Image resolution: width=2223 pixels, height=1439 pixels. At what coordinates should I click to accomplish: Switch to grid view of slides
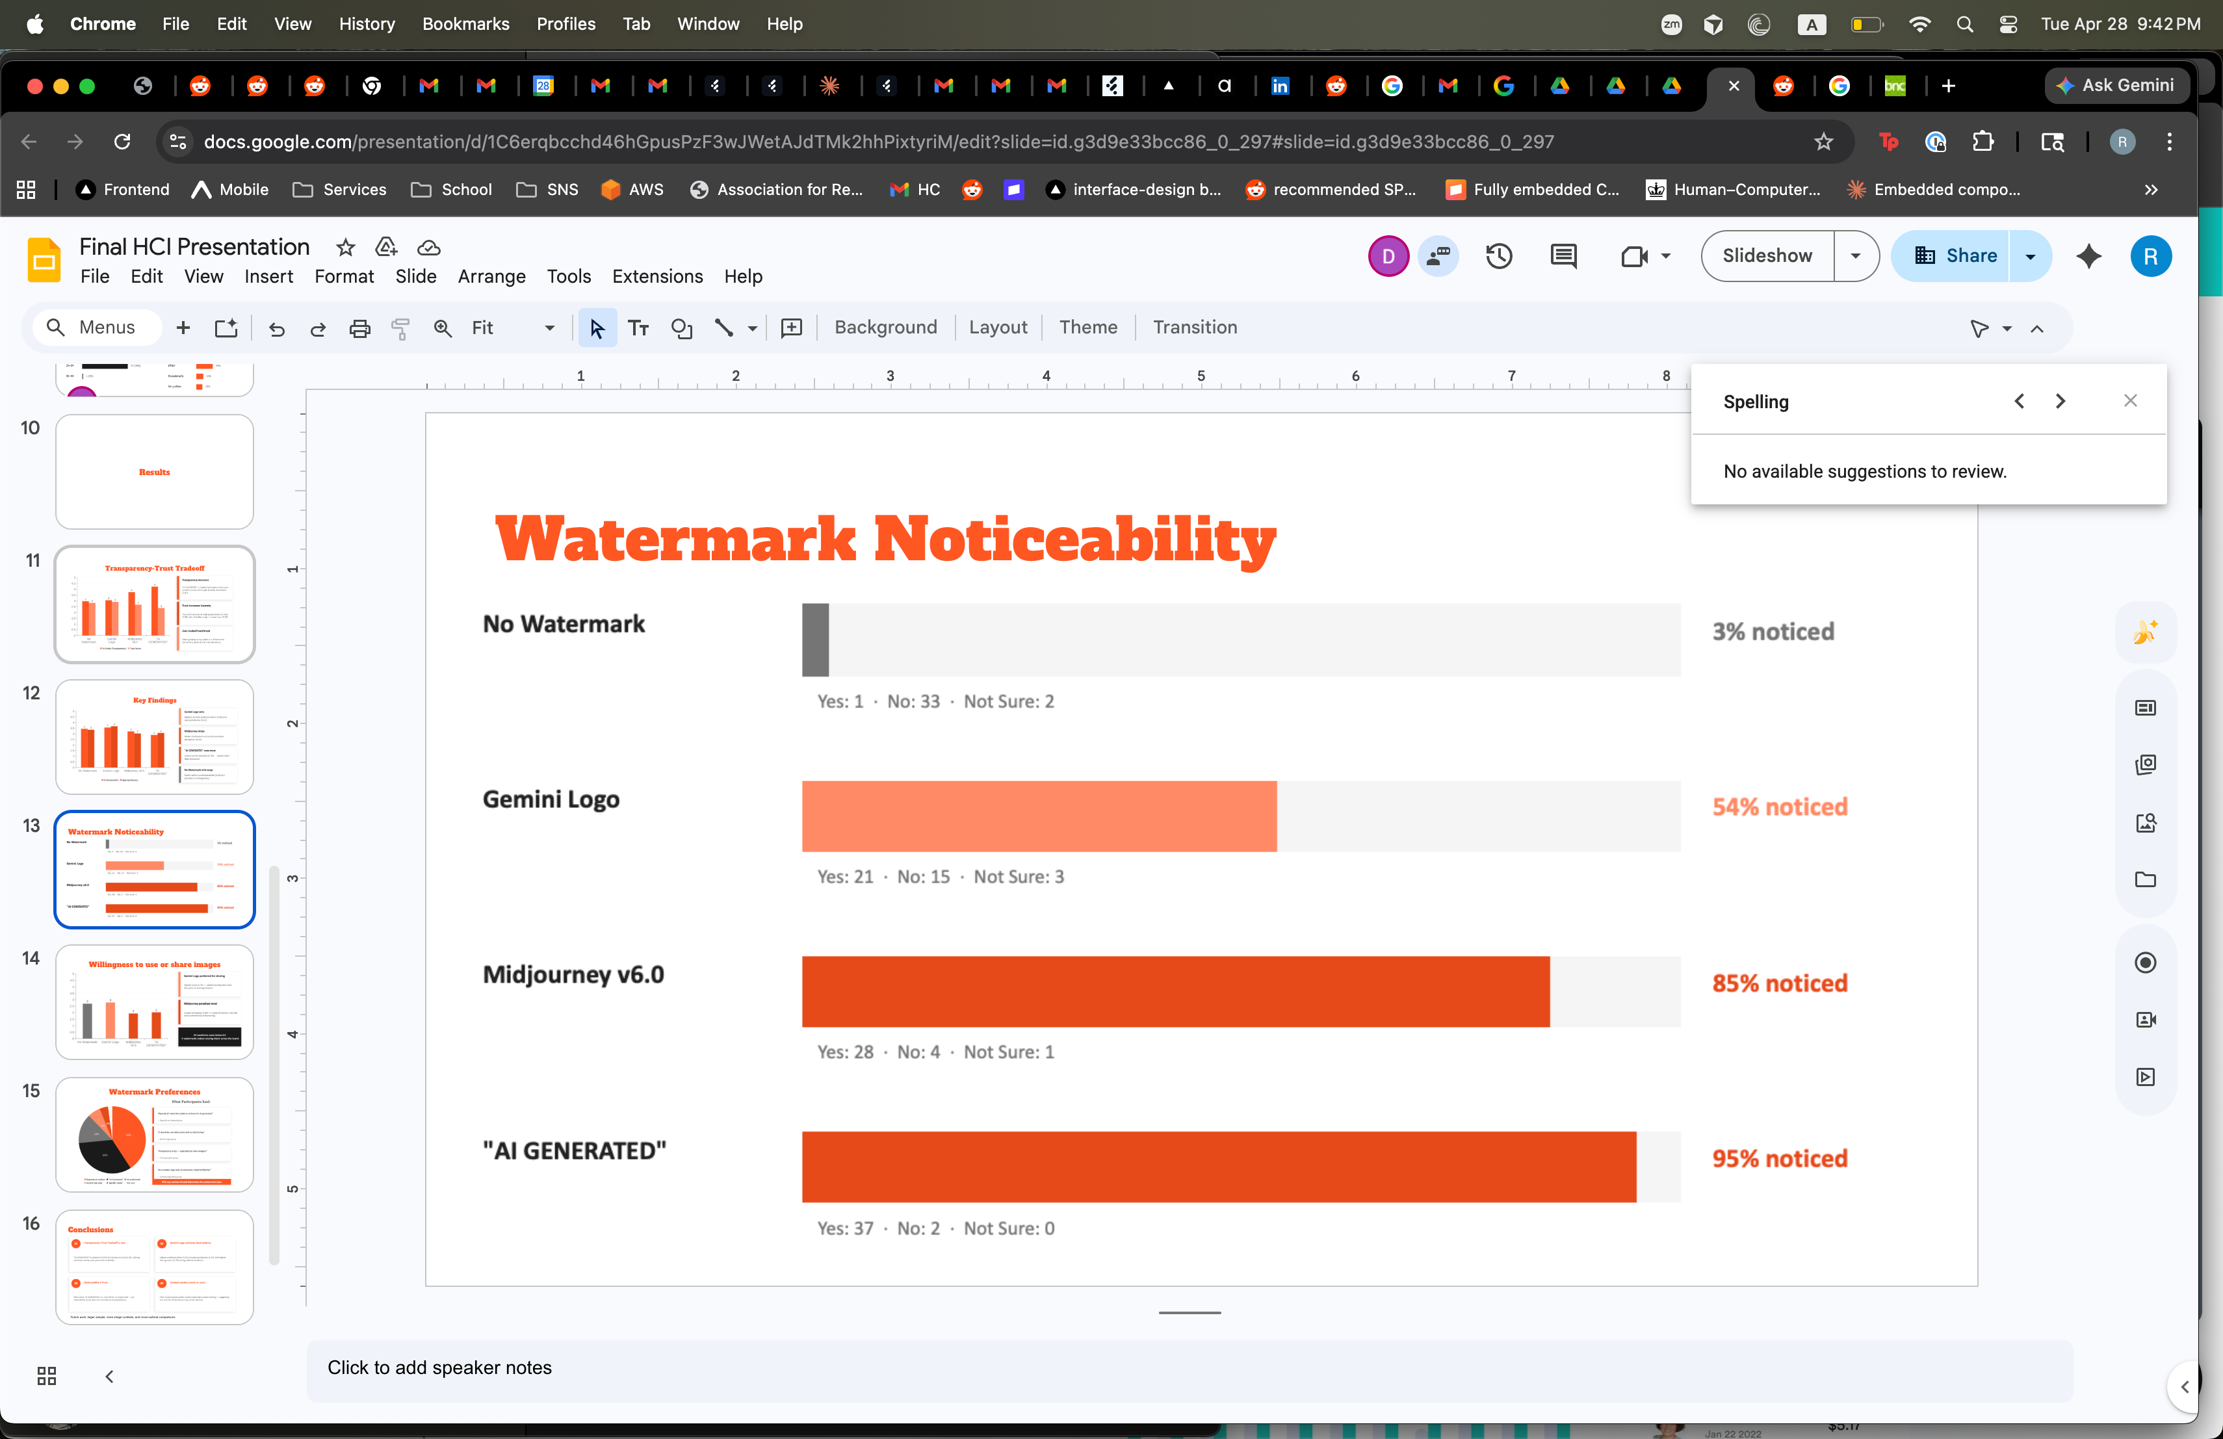[x=47, y=1375]
